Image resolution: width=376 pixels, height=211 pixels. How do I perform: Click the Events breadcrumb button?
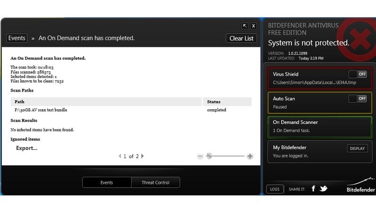(16, 38)
